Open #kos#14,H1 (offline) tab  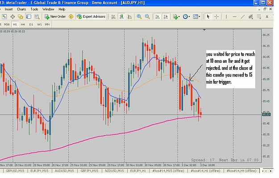[205, 171]
